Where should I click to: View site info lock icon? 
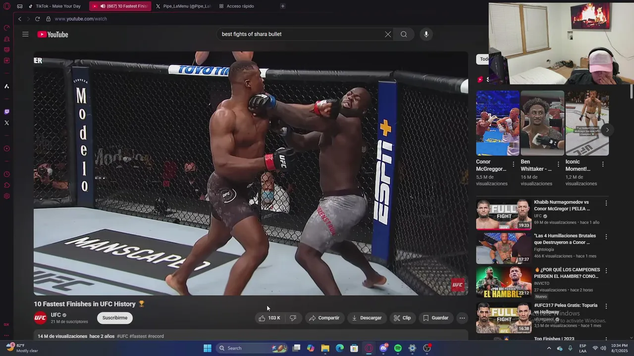[x=48, y=19]
